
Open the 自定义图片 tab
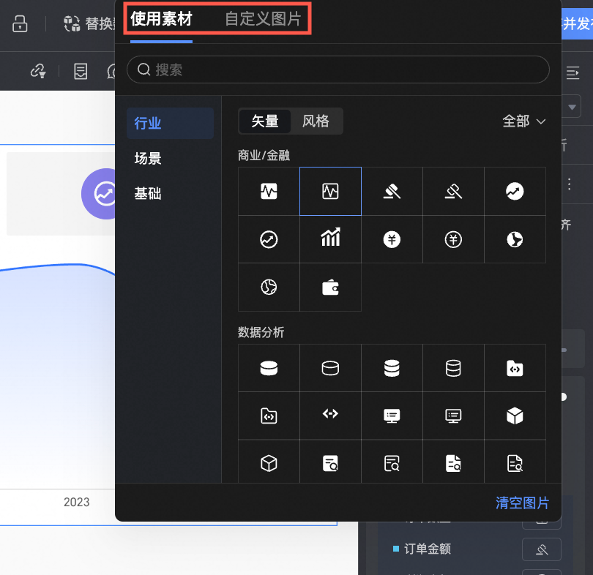click(x=263, y=19)
